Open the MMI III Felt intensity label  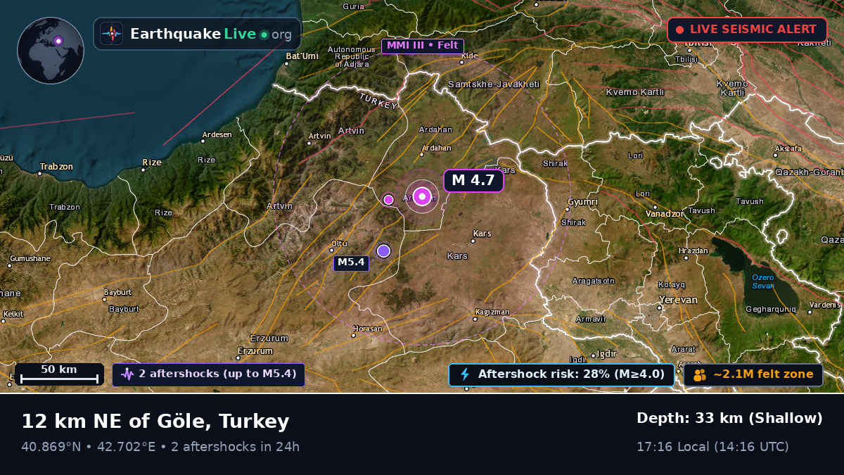[423, 46]
